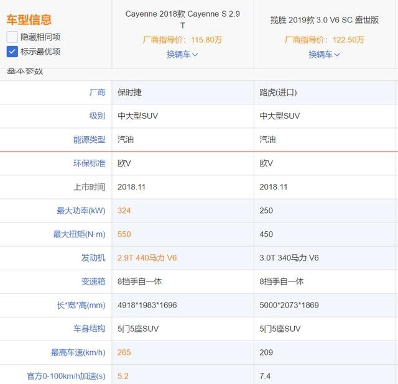Click the 揽胜 price 122.50万
398x384 pixels.
pyautogui.click(x=348, y=40)
